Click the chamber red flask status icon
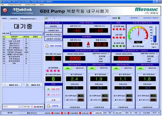Screen dimensions: 162x116 (x=88, y=44)
